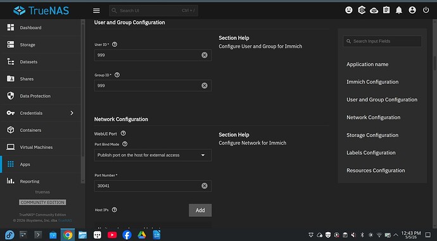Open the Fedora application launcher
This screenshot has height=241, width=437.
tap(9, 235)
